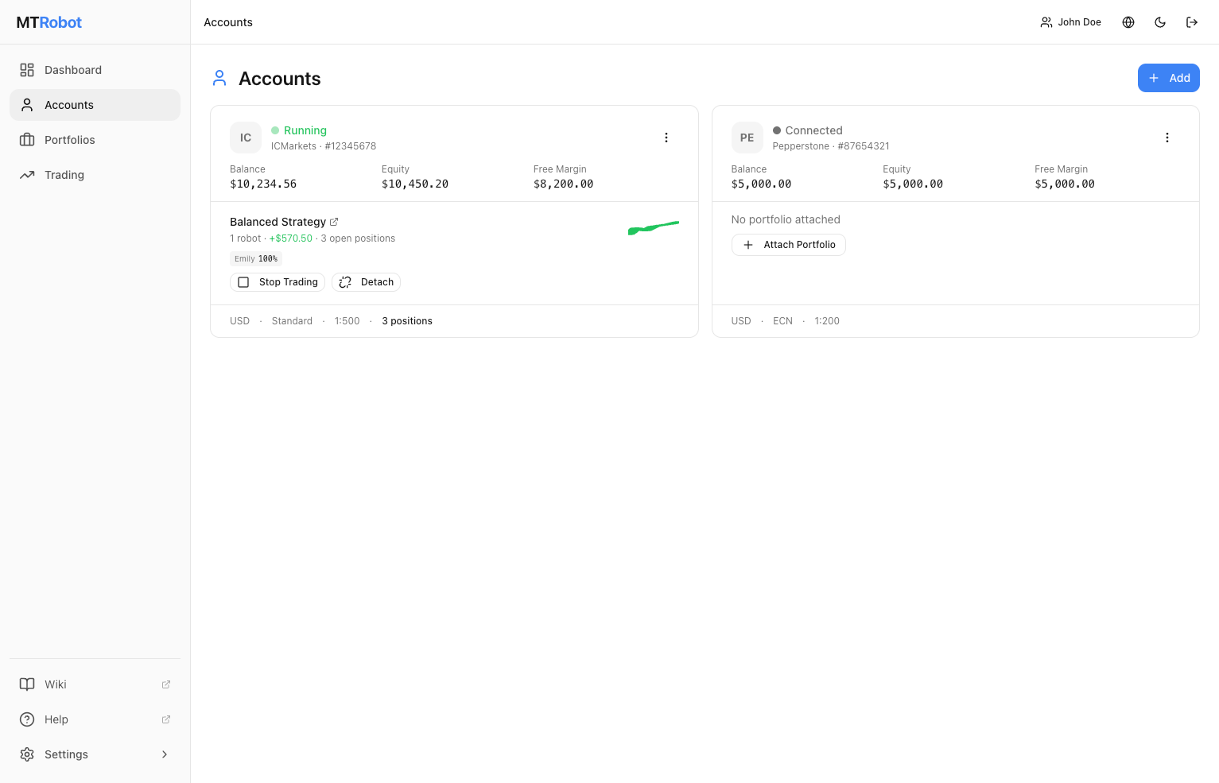
Task: Log out via the sign-out icon
Action: [x=1192, y=22]
